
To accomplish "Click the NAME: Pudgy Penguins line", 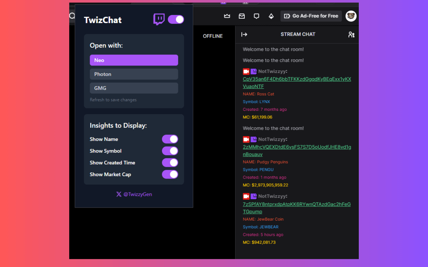I will [x=265, y=162].
